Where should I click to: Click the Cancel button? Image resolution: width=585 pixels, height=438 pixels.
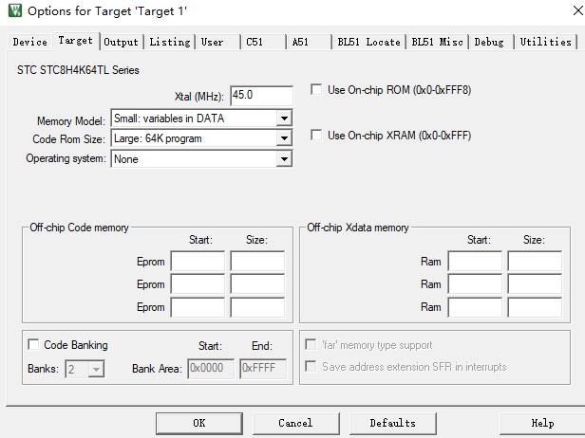point(296,423)
